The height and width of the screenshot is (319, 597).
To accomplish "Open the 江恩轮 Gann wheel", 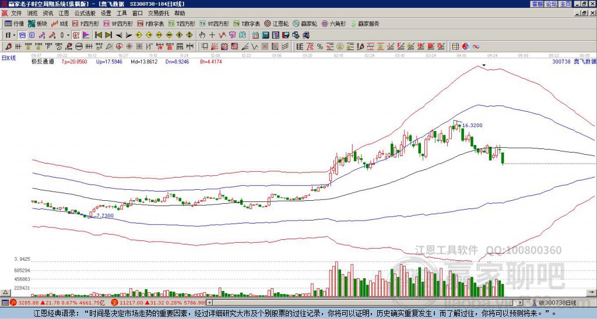I will pos(276,24).
